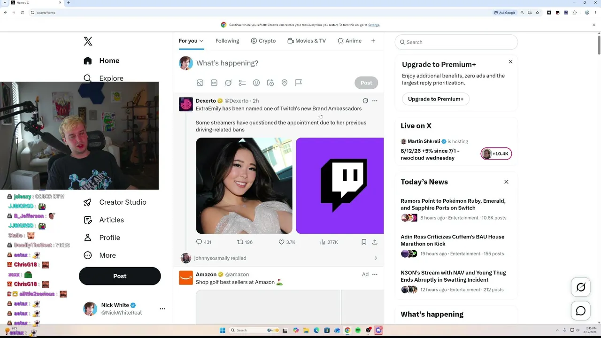This screenshot has height=338, width=601.
Task: Bookmark the Dexerto post
Action: click(364, 242)
